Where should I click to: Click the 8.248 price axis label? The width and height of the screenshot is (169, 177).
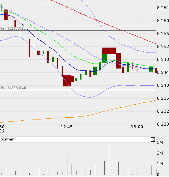click(x=163, y=59)
